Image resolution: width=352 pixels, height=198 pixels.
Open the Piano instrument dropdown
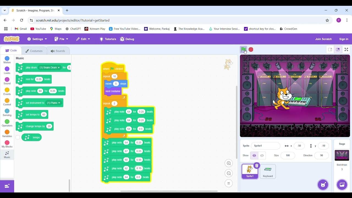point(54,103)
